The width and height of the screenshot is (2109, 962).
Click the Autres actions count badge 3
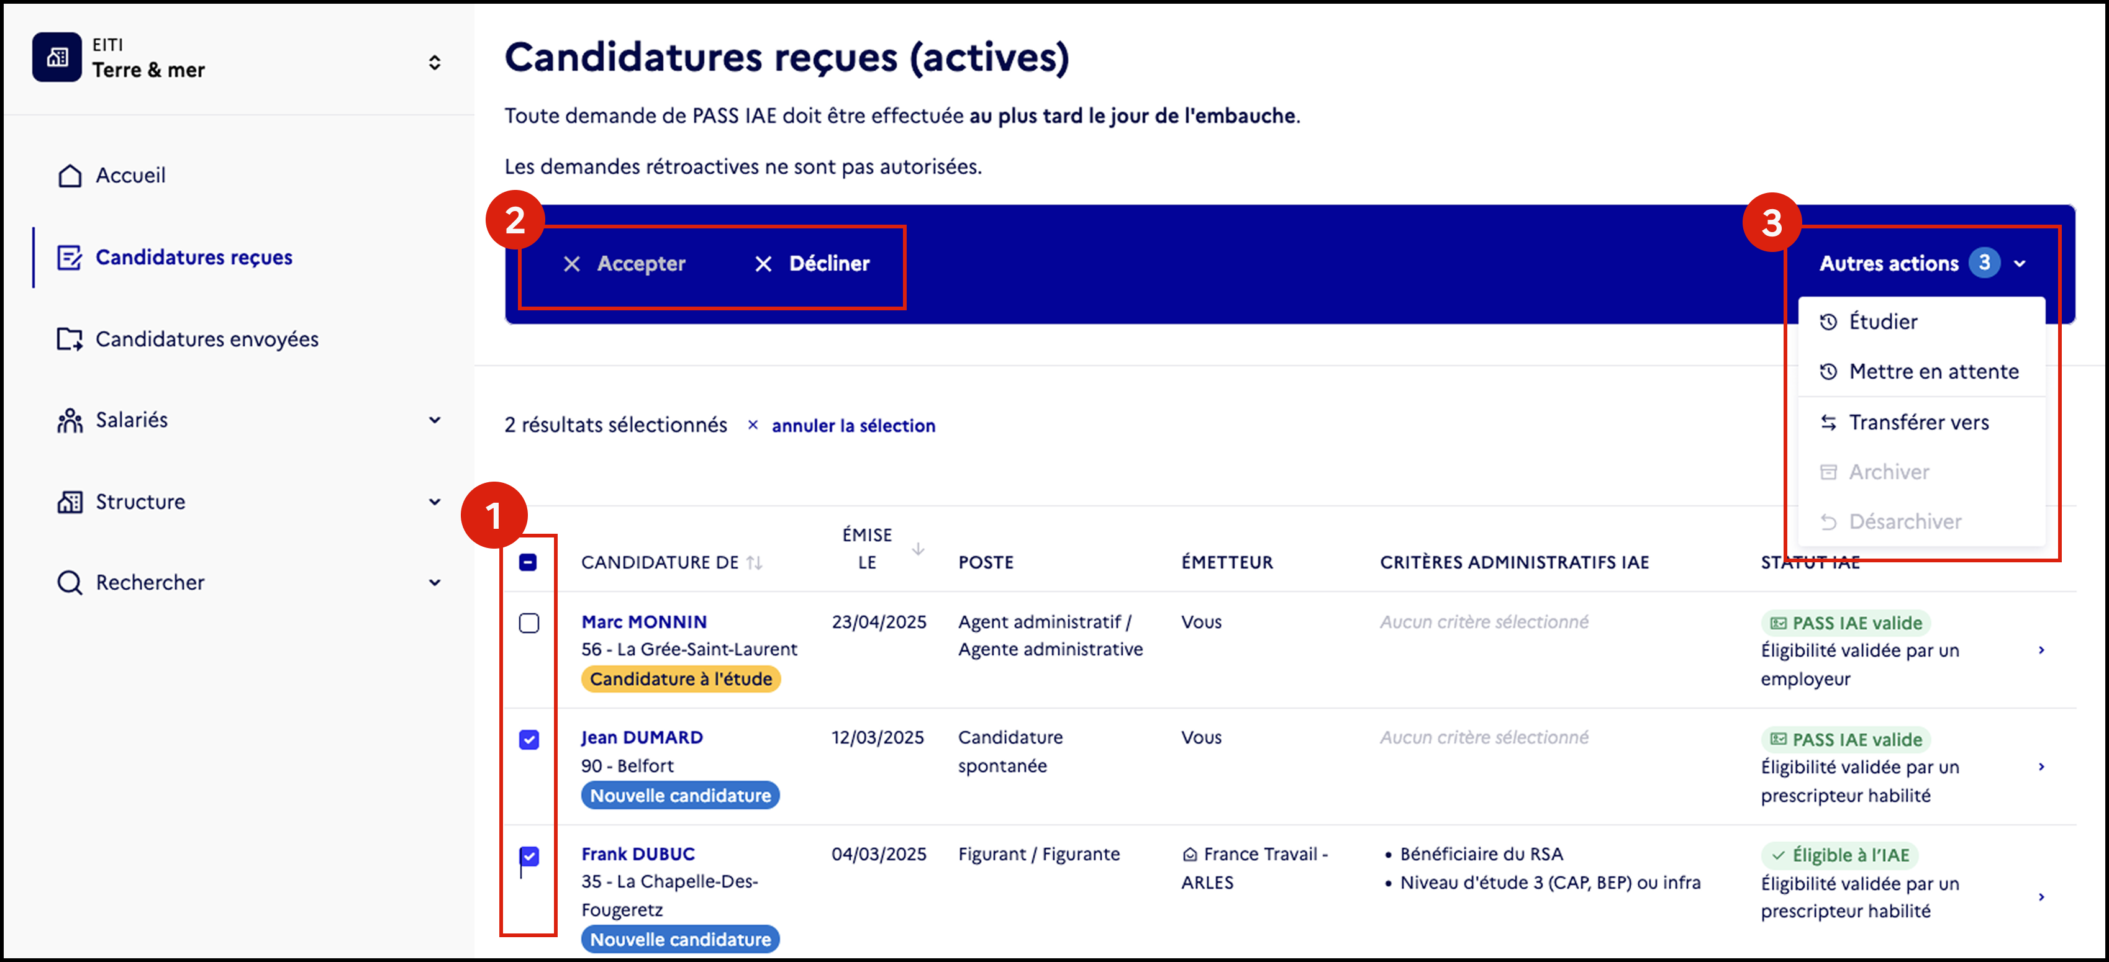tap(1985, 263)
